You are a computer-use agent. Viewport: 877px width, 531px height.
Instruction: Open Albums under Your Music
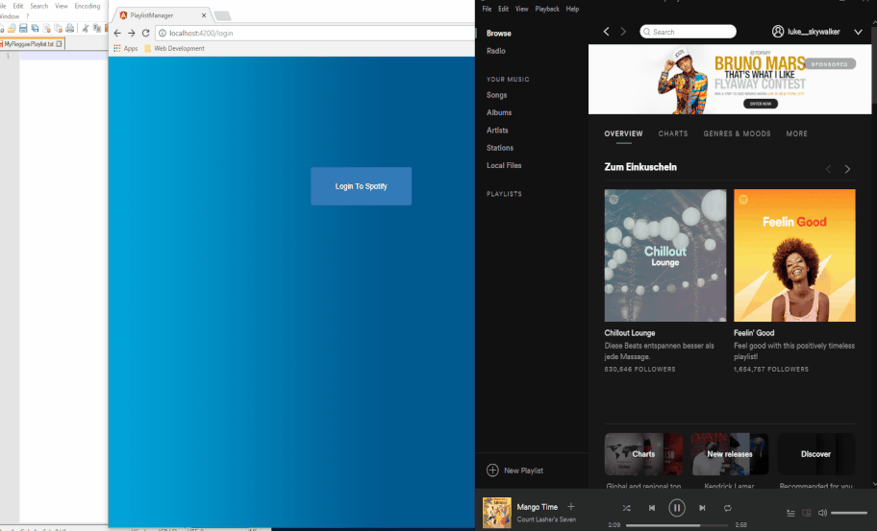pyautogui.click(x=499, y=112)
